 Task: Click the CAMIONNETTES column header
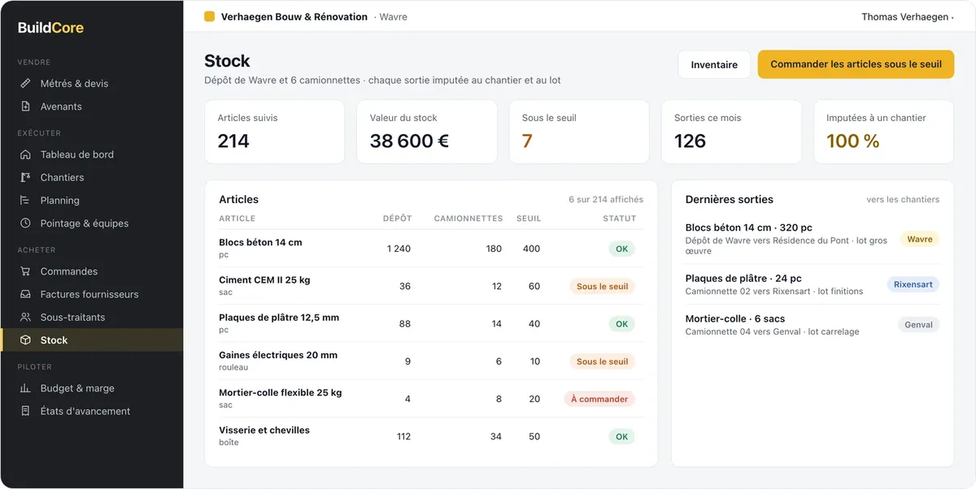pos(468,219)
